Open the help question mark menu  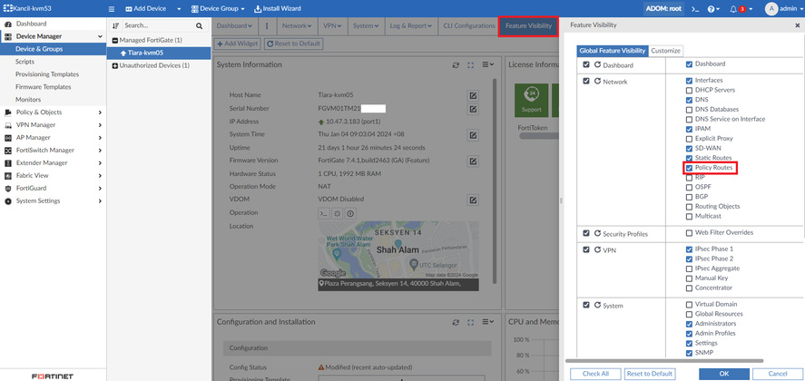(712, 9)
